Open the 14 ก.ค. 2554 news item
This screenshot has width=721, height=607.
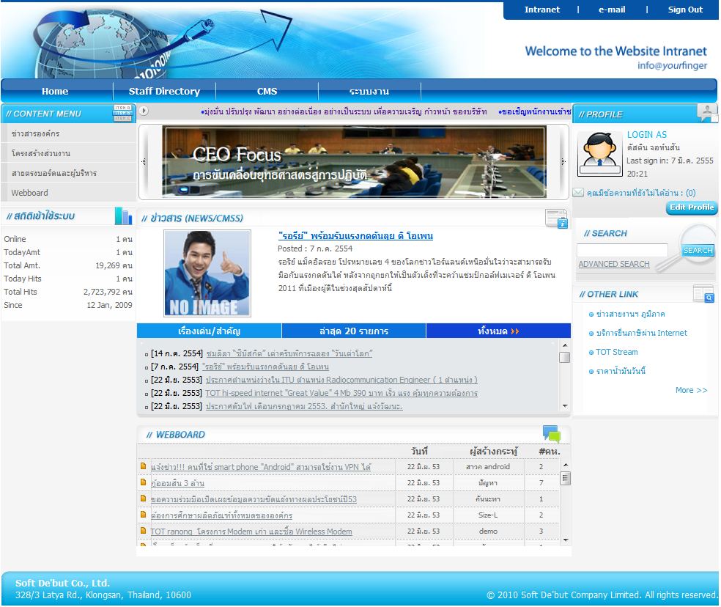coord(289,353)
